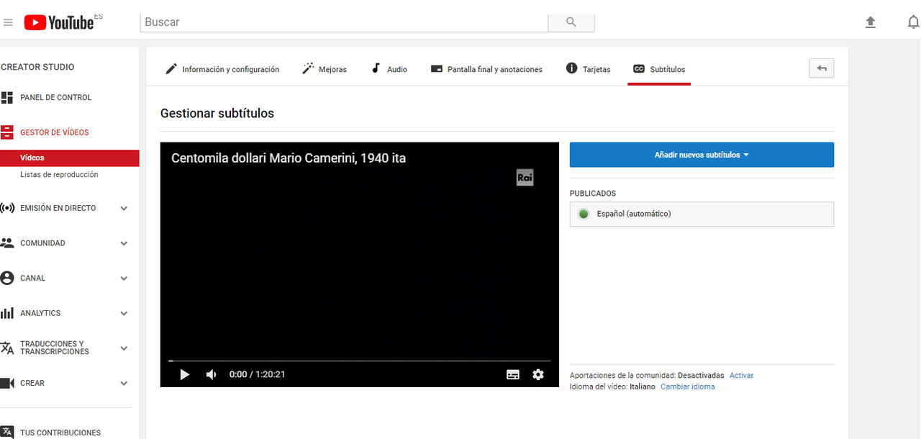The width and height of the screenshot is (921, 439).
Task: Click the green status dot for Español
Action: (x=584, y=214)
